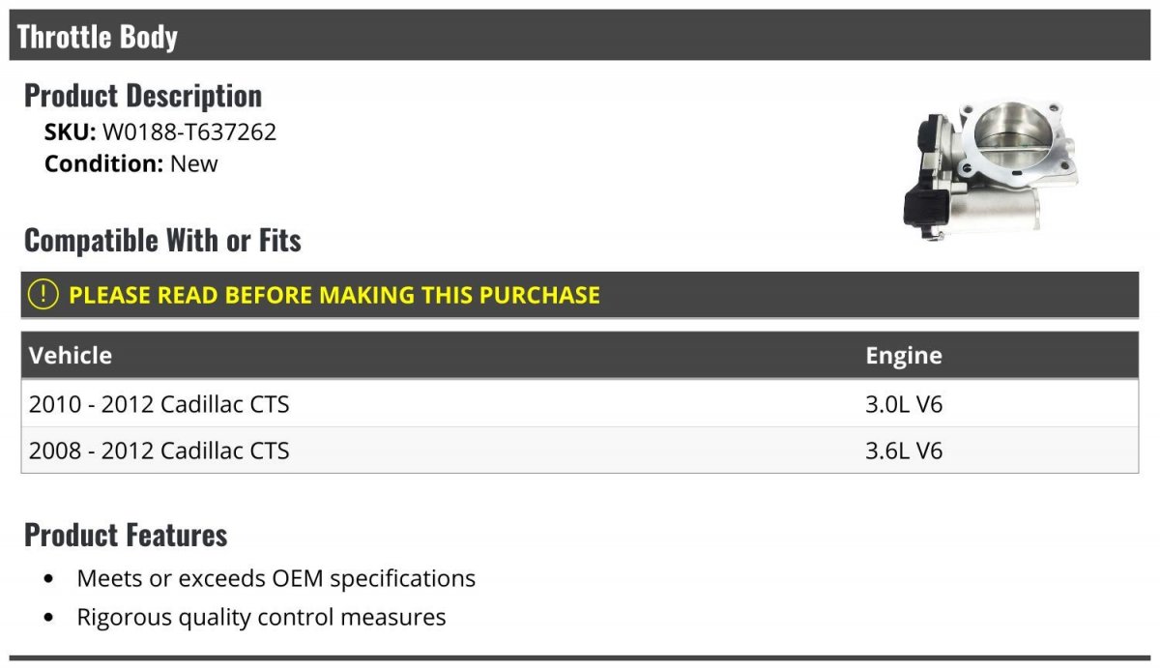Click the bullet point before Rigorous quality
Screen dimensions: 1160x670
pyautogui.click(x=50, y=618)
